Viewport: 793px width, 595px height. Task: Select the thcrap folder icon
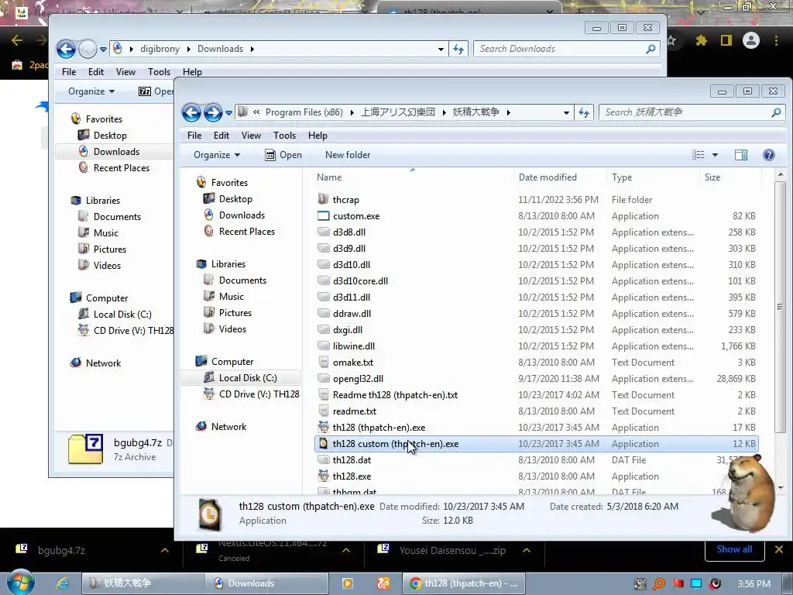click(323, 199)
